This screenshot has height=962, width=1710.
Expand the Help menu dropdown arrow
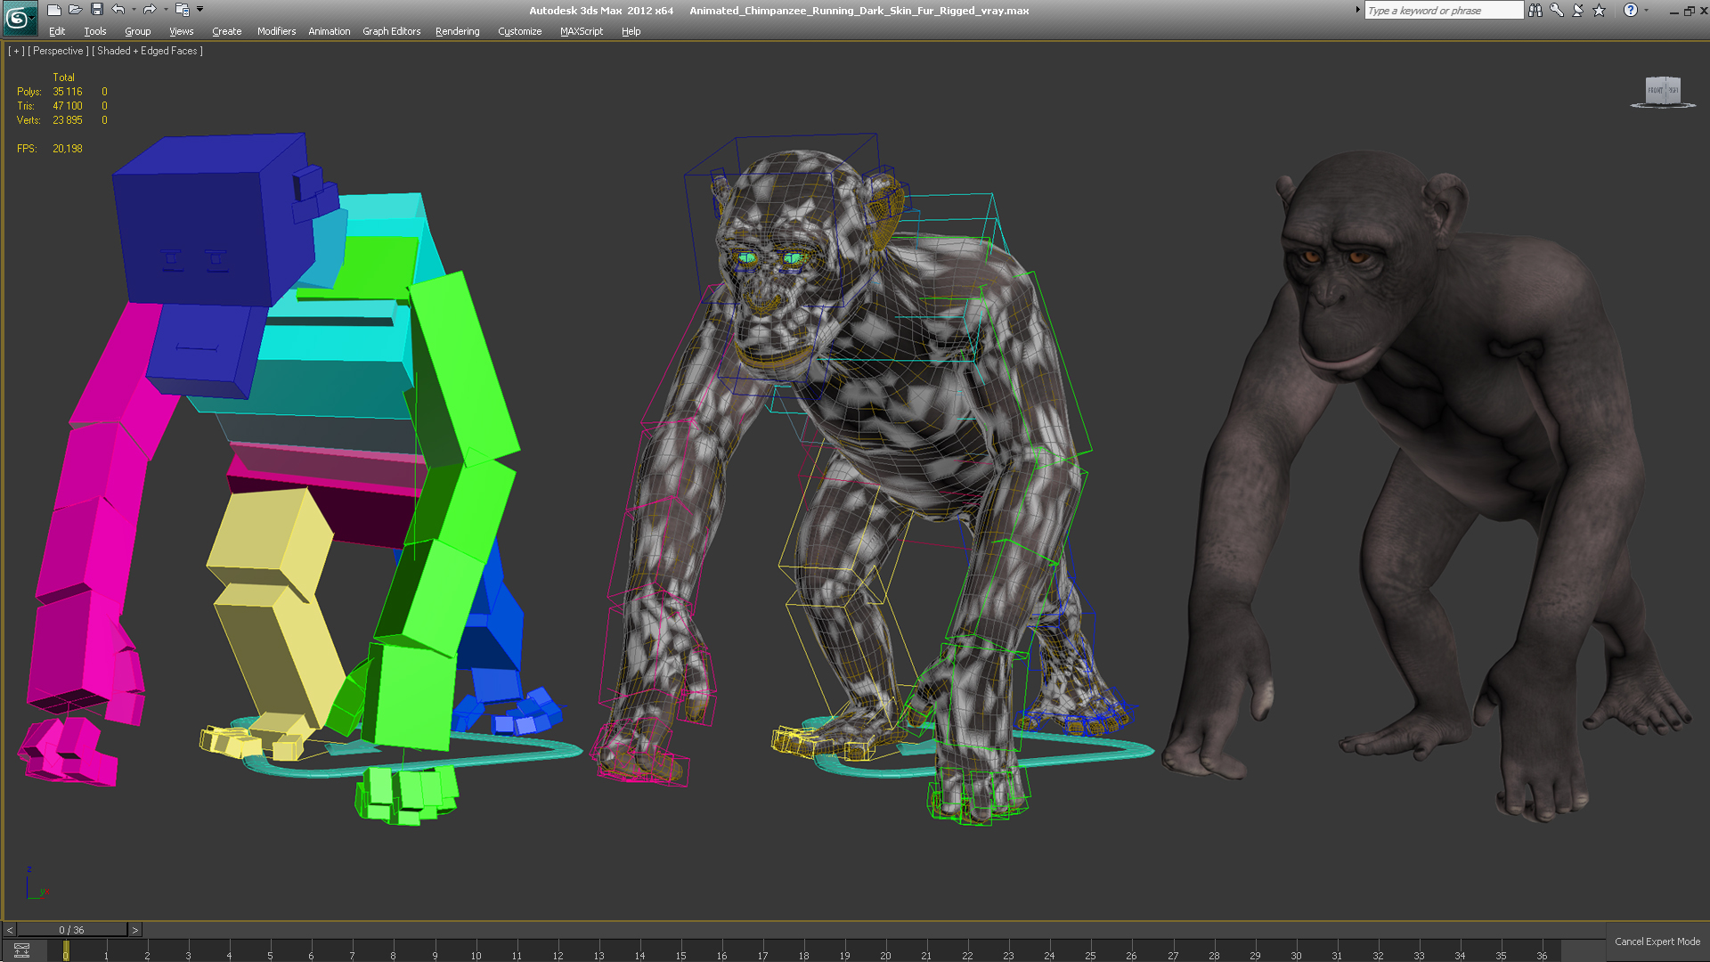[x=1646, y=10]
